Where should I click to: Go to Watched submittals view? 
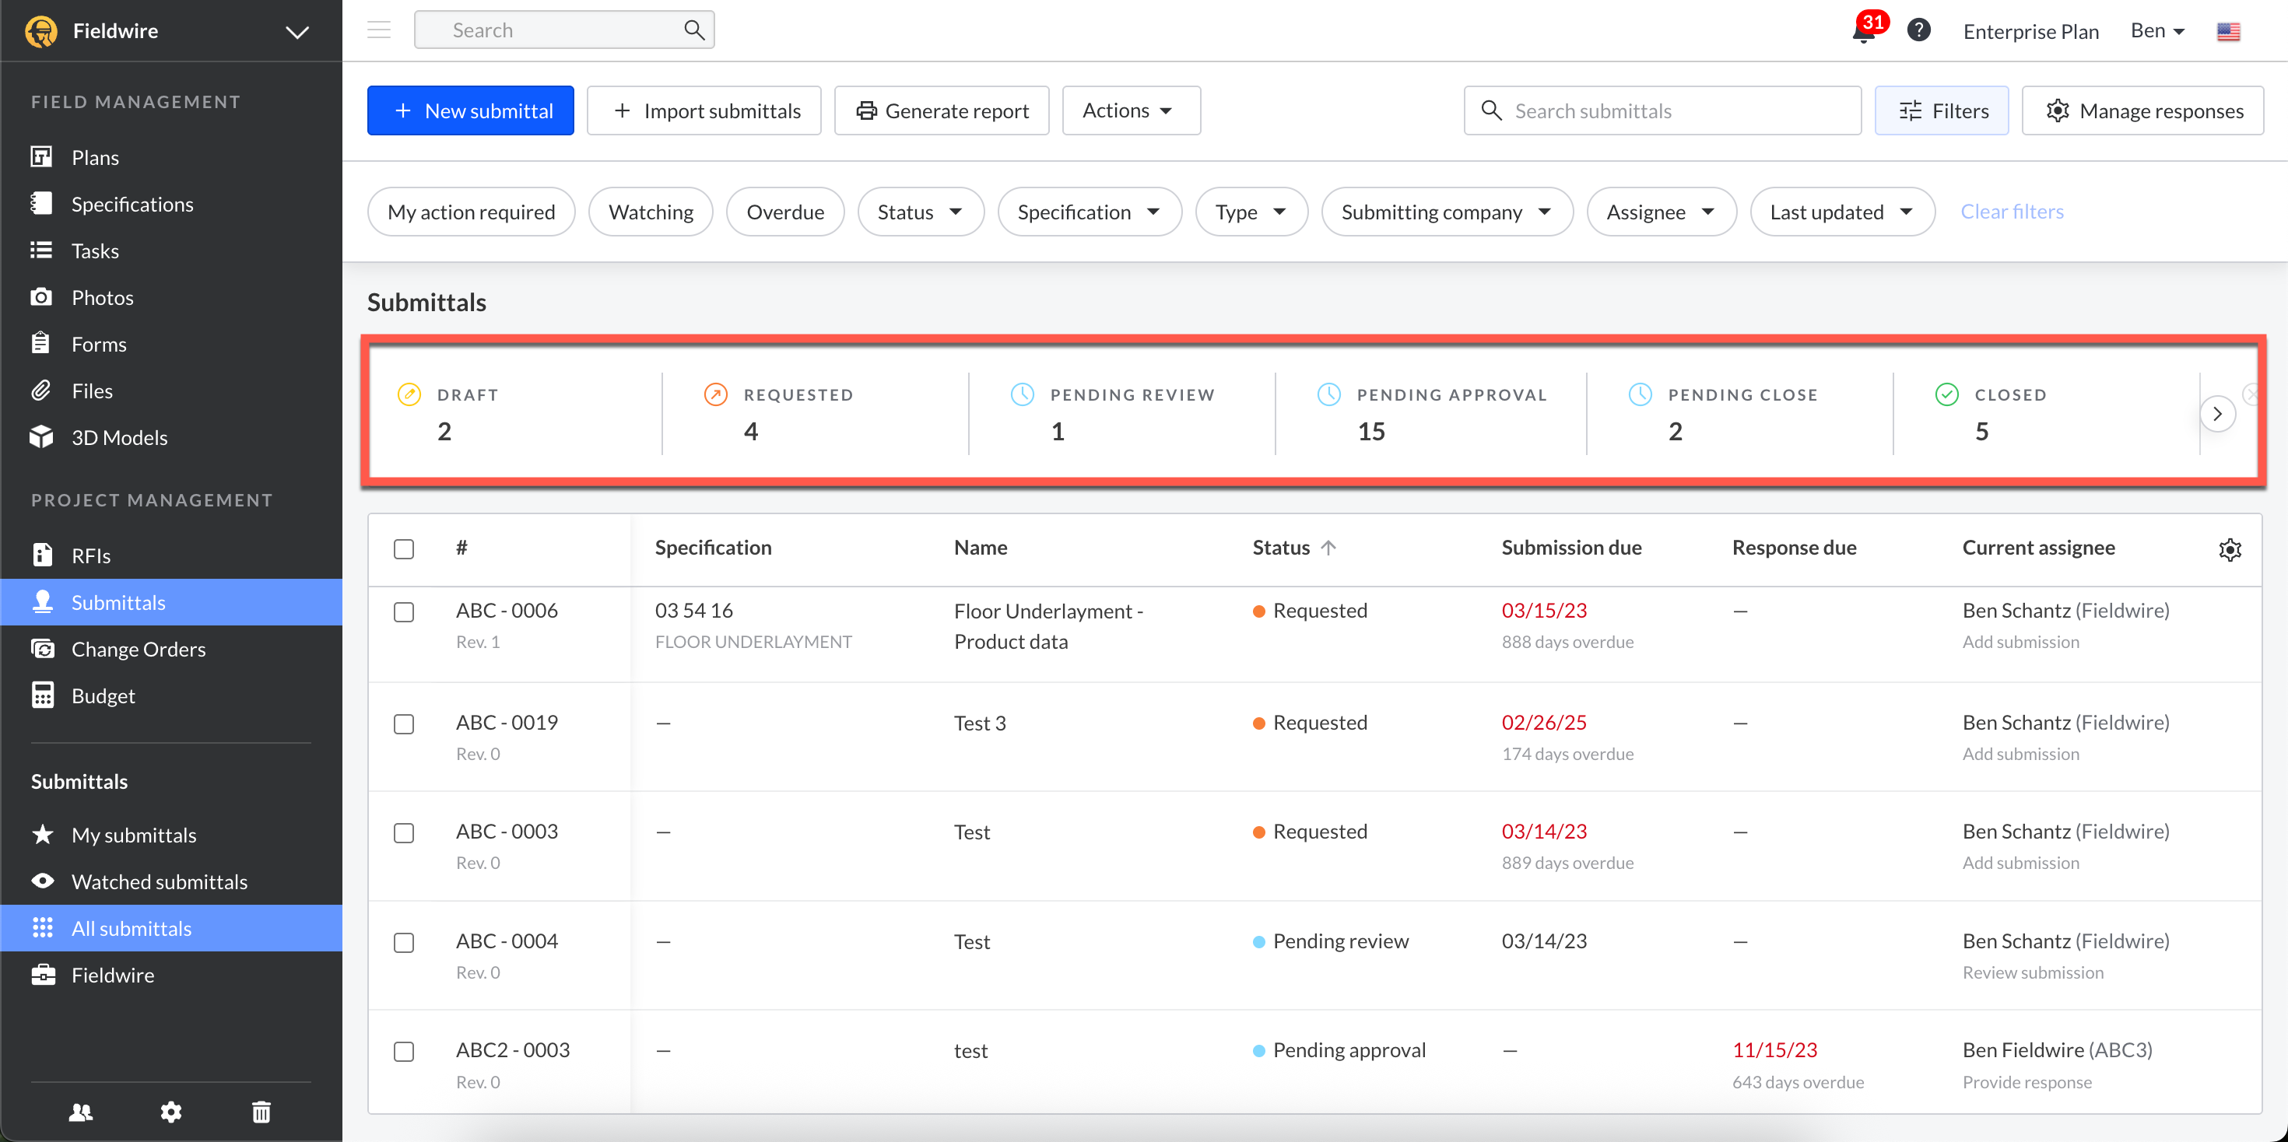point(160,882)
